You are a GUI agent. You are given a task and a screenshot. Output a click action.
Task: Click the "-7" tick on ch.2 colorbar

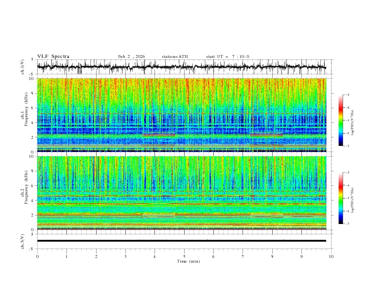point(348,224)
